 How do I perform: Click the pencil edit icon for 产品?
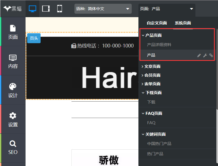199,55
